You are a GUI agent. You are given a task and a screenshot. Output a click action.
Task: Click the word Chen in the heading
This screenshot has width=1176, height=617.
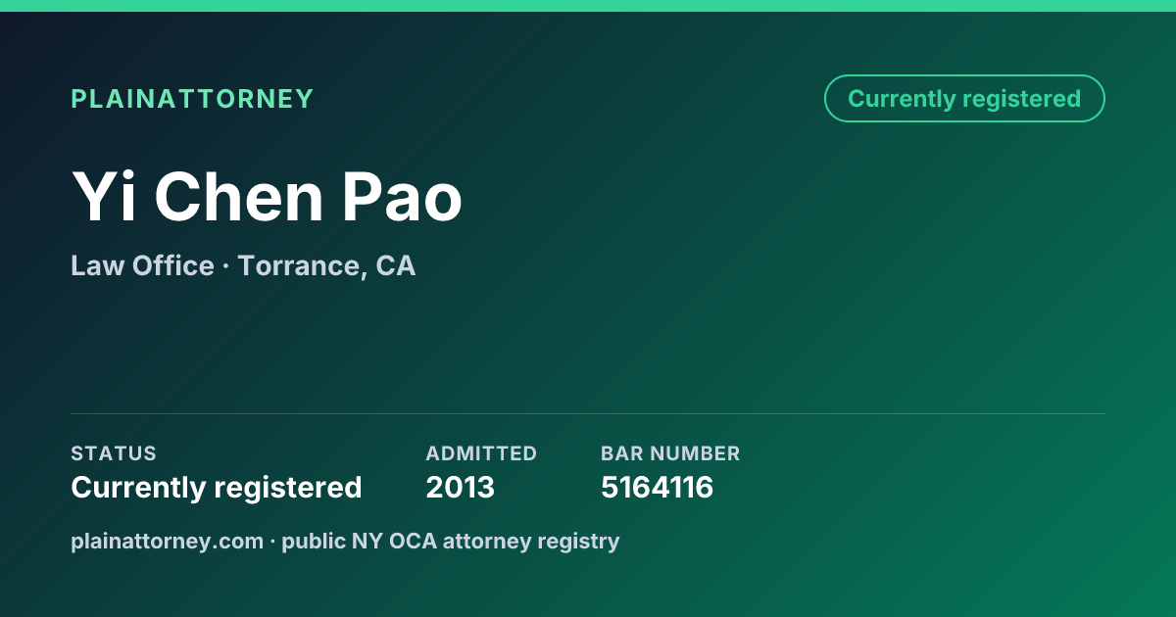(x=238, y=197)
